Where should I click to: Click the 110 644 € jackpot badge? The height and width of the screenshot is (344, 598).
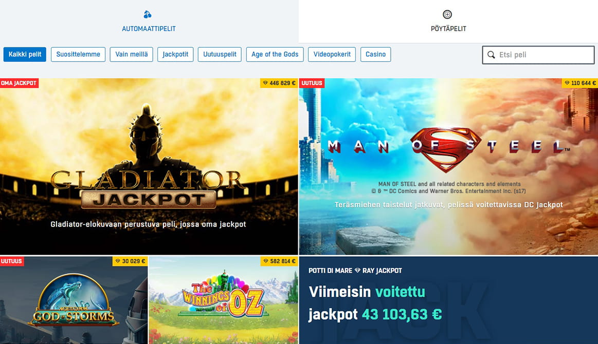pos(579,83)
